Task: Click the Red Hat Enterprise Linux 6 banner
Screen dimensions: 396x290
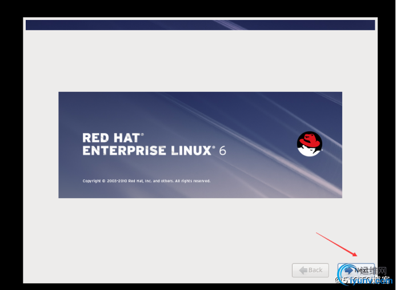Action: [x=200, y=145]
